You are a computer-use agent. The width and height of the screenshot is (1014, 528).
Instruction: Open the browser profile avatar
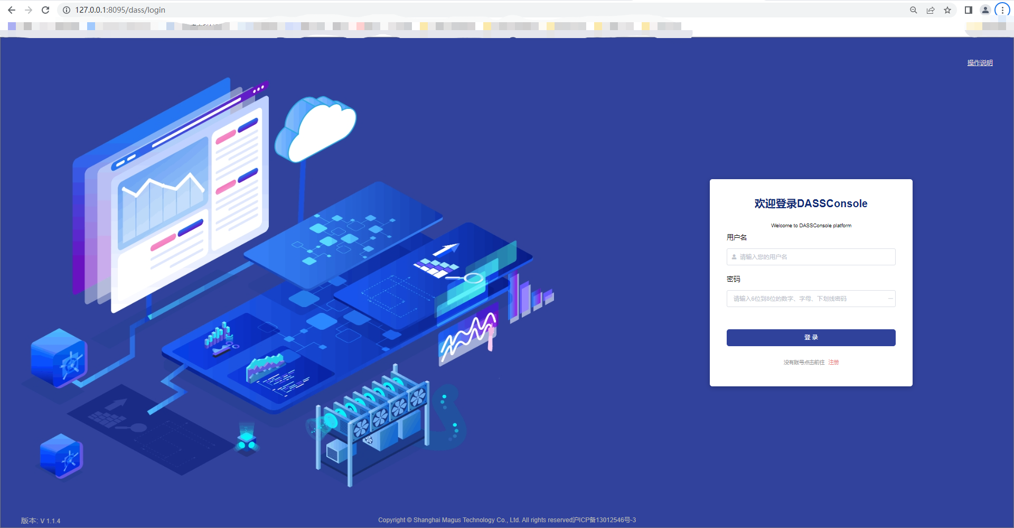985,10
